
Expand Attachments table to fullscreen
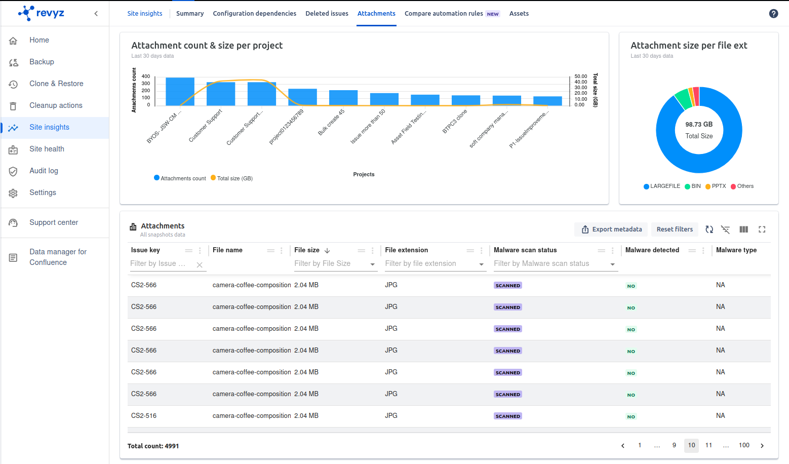[x=762, y=229]
